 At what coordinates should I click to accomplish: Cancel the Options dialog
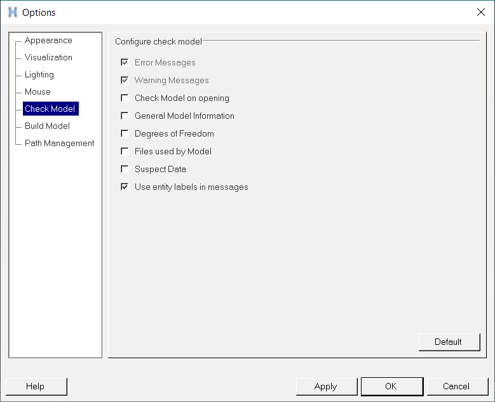[x=456, y=386]
